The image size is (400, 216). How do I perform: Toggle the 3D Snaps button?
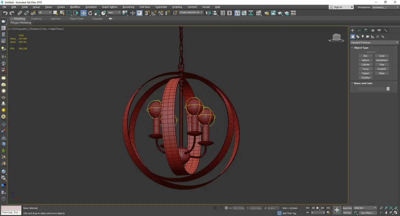point(147,13)
